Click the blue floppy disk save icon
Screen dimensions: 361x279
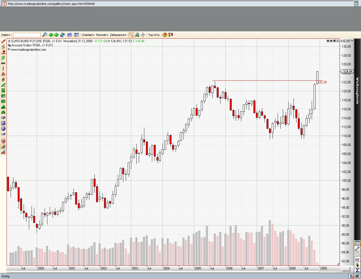tap(69, 35)
